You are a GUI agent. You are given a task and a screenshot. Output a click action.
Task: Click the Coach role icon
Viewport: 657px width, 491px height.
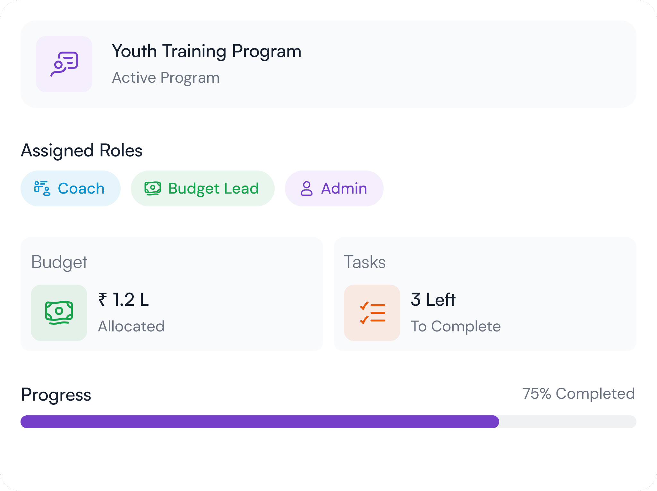point(42,188)
